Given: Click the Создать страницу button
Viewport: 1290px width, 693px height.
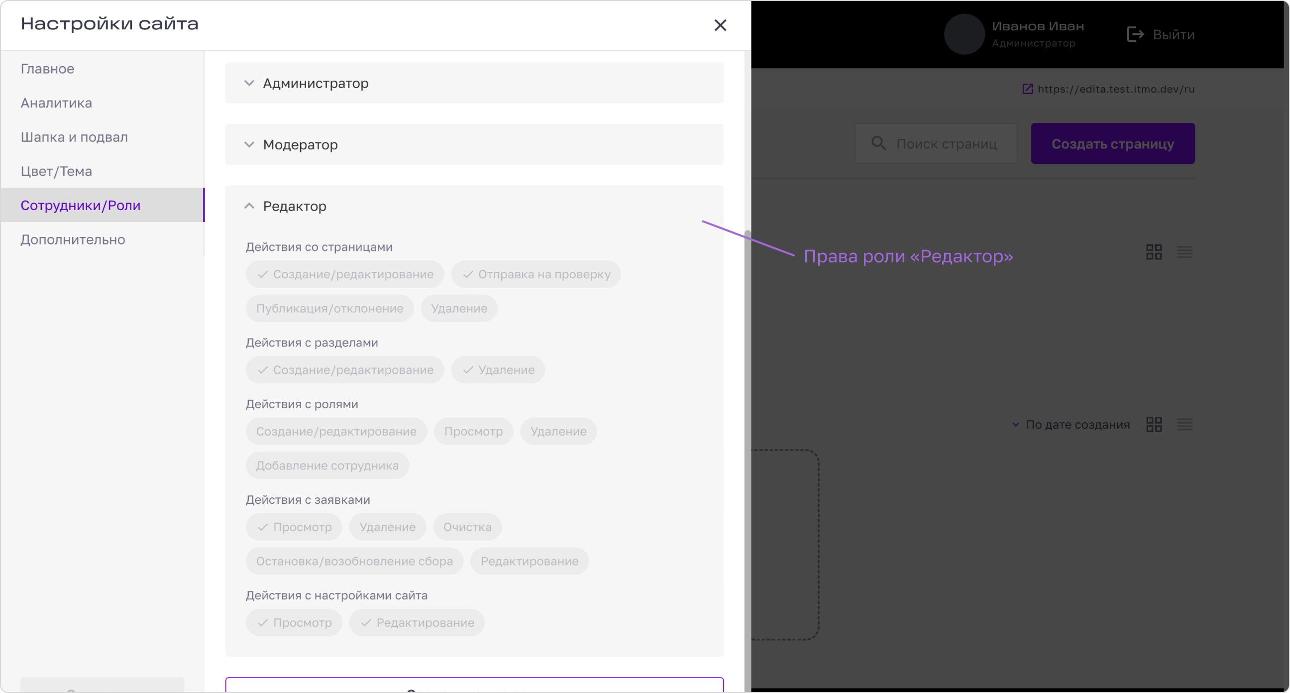Looking at the screenshot, I should coord(1113,143).
